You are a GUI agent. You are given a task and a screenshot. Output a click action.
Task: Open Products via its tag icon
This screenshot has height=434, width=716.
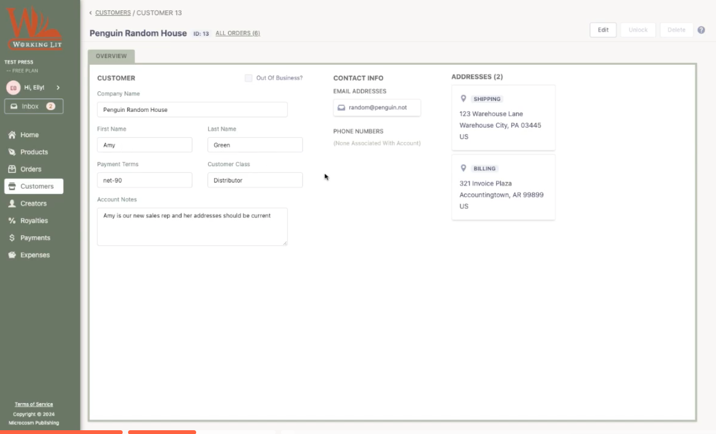[12, 152]
